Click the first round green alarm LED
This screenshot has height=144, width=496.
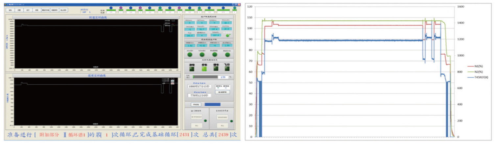(190, 55)
